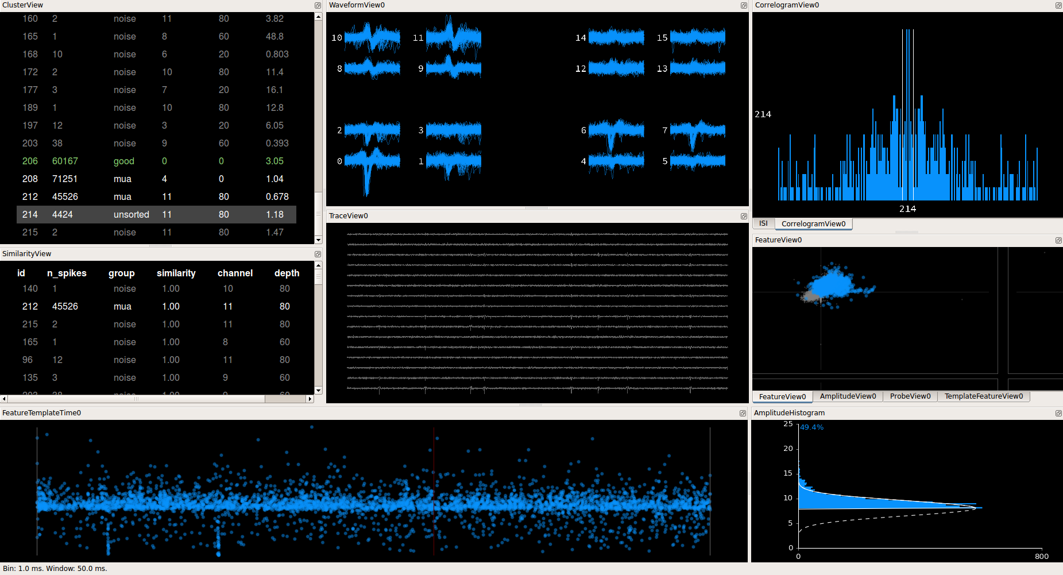
Task: Select cluster 212 row in SimilarityView
Action: (x=115, y=306)
